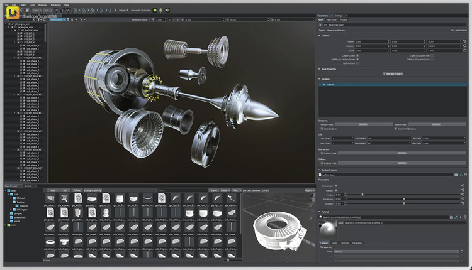Reset Scale values with the revert icon
Image resolution: width=472 pixels, height=270 pixels.
464,50
